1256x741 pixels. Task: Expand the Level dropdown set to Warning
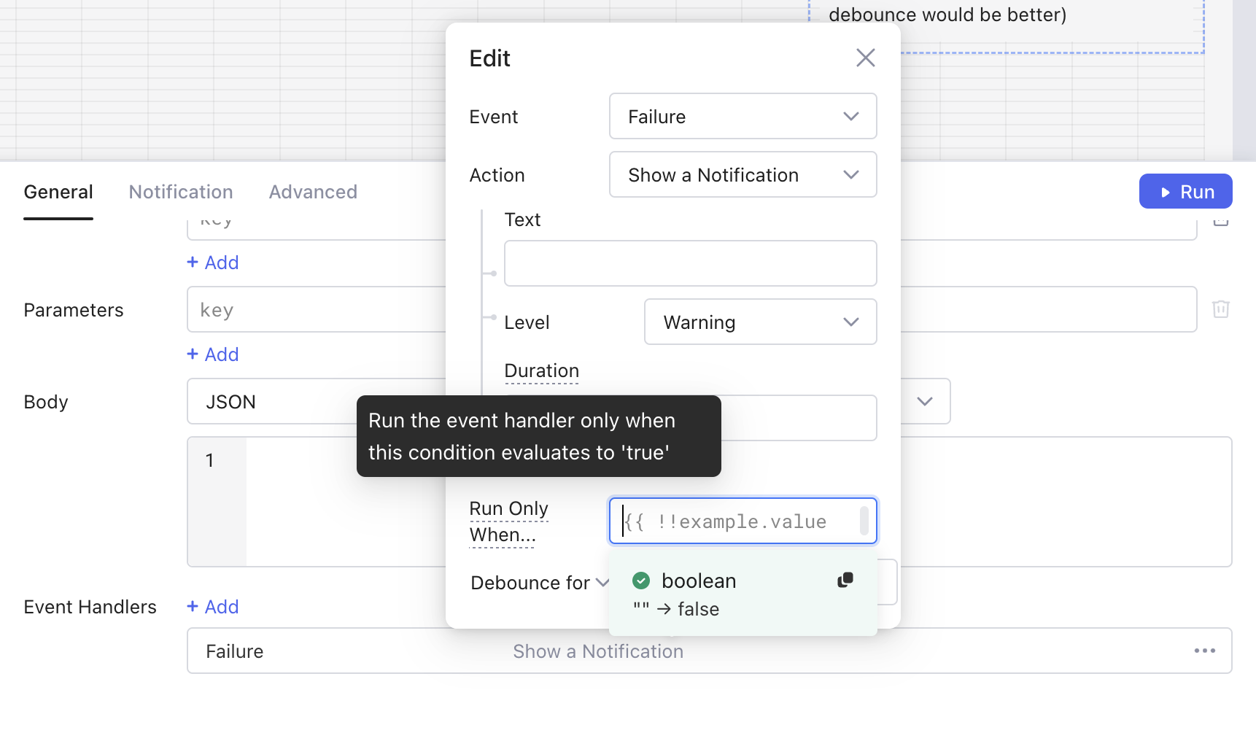(x=760, y=322)
